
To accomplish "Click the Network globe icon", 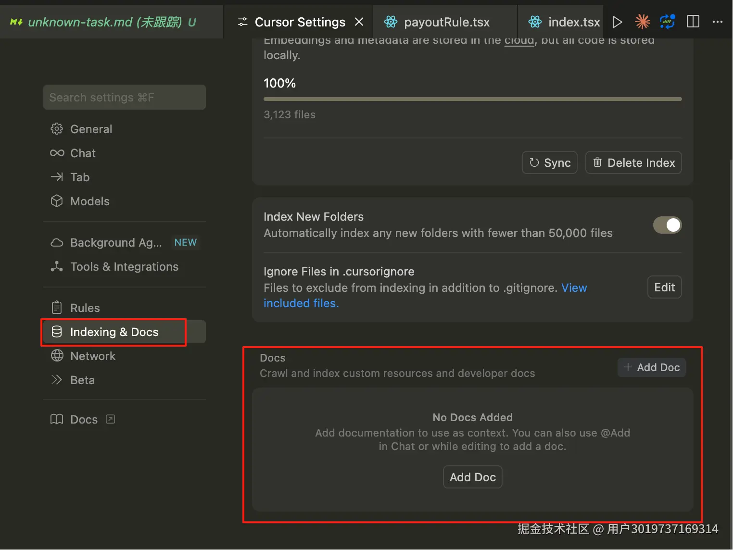I will (x=57, y=355).
